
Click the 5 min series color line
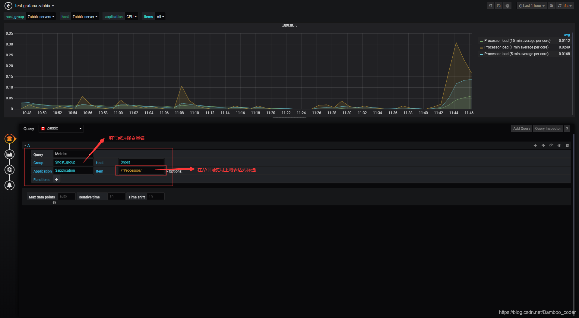click(481, 54)
